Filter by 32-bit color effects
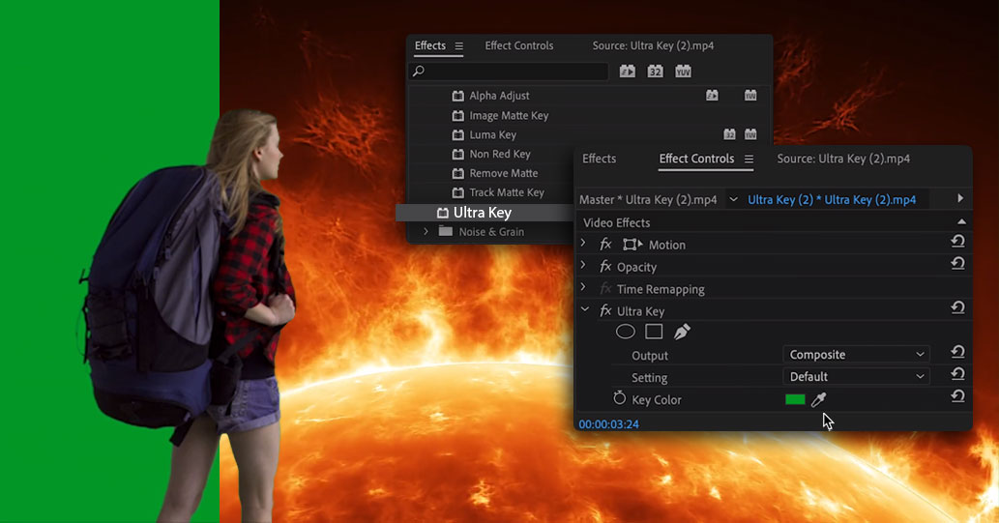 [x=656, y=72]
